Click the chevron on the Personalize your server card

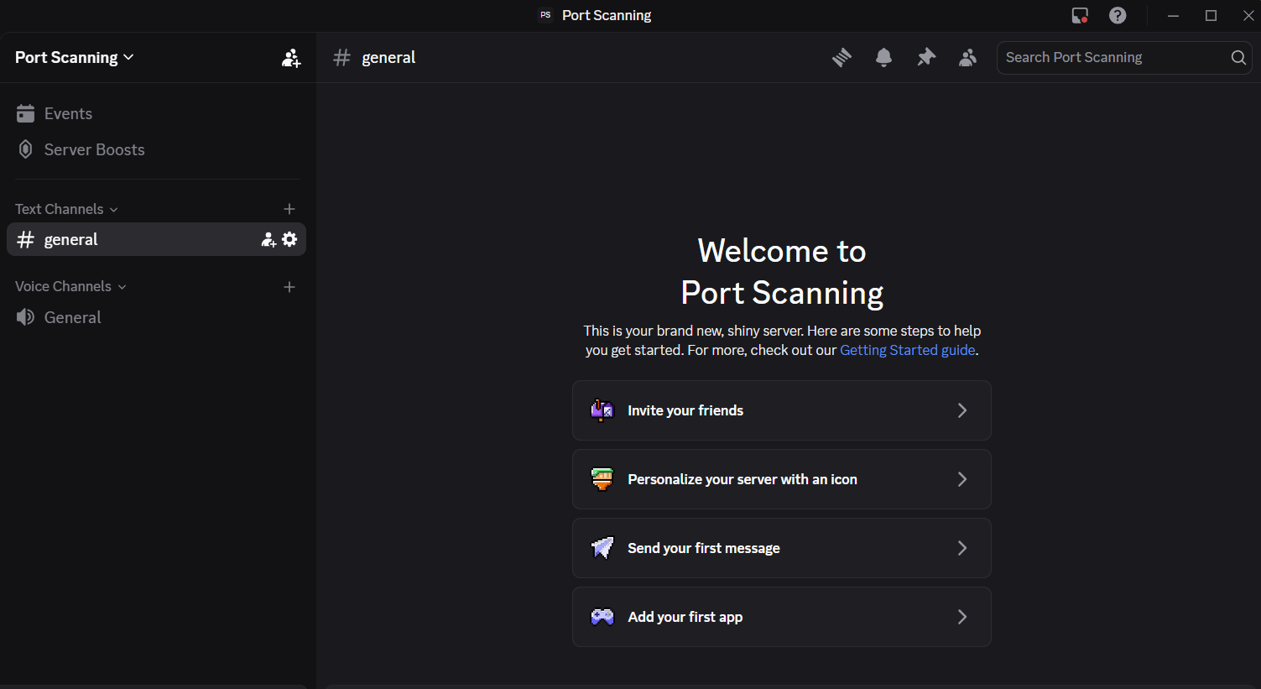(x=962, y=479)
